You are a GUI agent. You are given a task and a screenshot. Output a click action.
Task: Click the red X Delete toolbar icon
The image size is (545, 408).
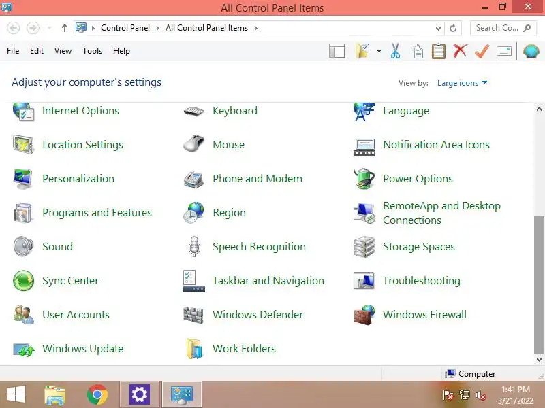click(460, 51)
